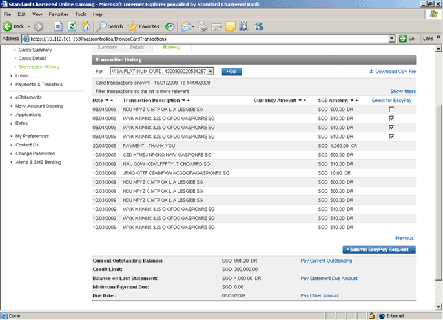443x320 pixels.
Task: Open eStatements in sidebar
Action: point(28,97)
